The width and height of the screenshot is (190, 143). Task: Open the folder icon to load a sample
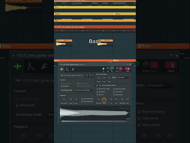click(87, 75)
